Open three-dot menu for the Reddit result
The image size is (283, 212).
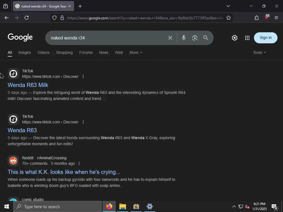tap(79, 163)
